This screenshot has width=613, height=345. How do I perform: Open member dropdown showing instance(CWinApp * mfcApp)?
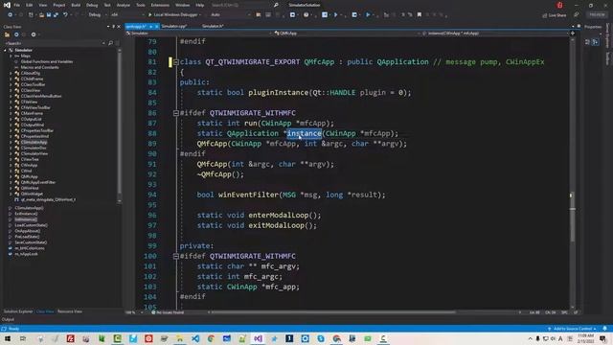tap(495, 34)
